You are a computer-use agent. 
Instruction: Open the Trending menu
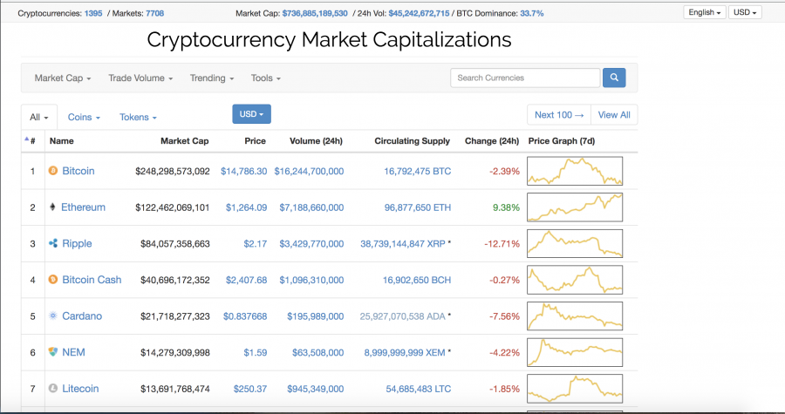click(x=212, y=78)
